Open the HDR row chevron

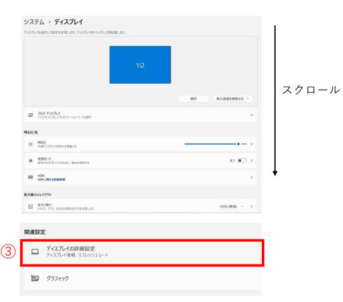pyautogui.click(x=252, y=177)
